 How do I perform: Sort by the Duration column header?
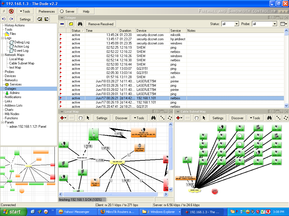(127, 30)
